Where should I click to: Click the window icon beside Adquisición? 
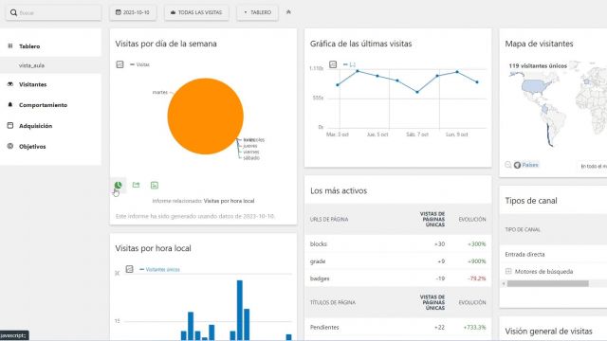point(10,125)
